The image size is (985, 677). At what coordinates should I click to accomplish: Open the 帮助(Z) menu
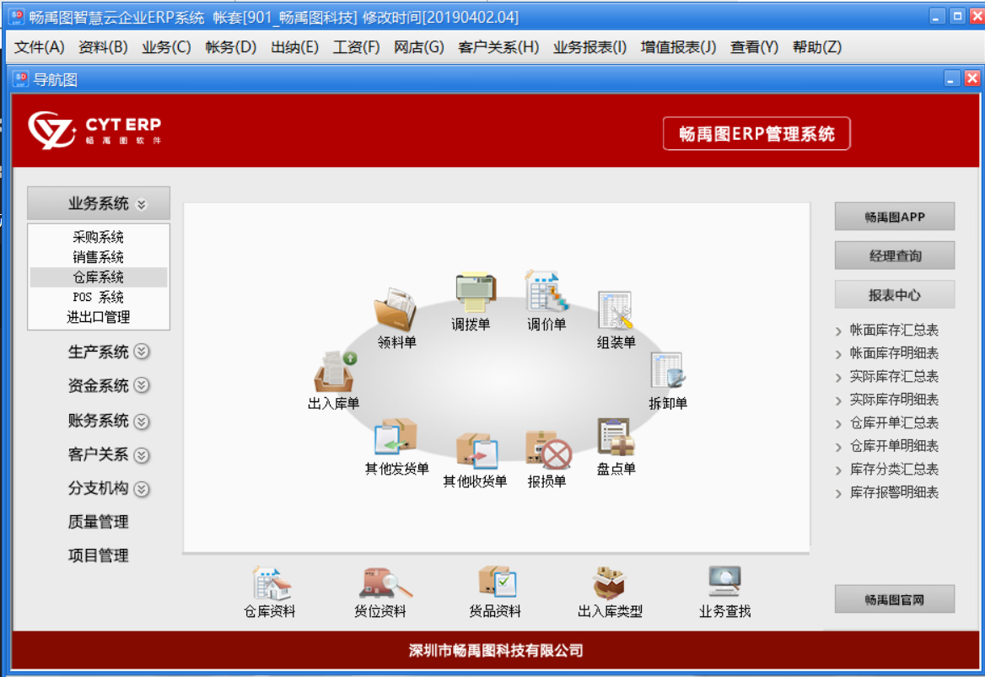coord(817,47)
